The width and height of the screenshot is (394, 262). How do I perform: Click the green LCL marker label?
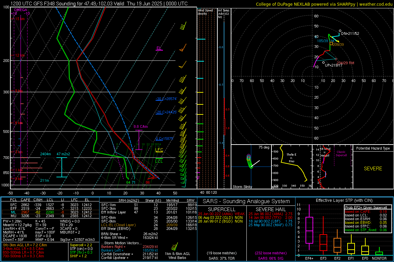159,161
